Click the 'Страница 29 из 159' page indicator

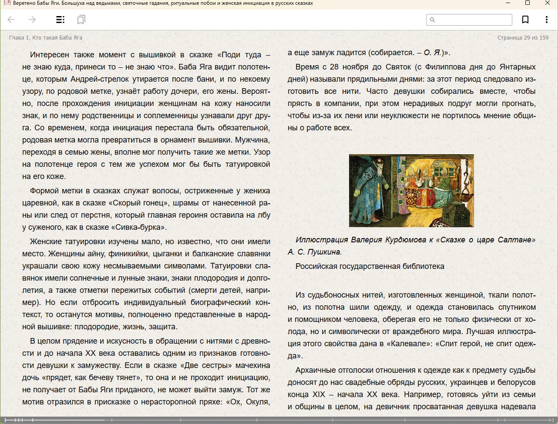click(x=523, y=38)
